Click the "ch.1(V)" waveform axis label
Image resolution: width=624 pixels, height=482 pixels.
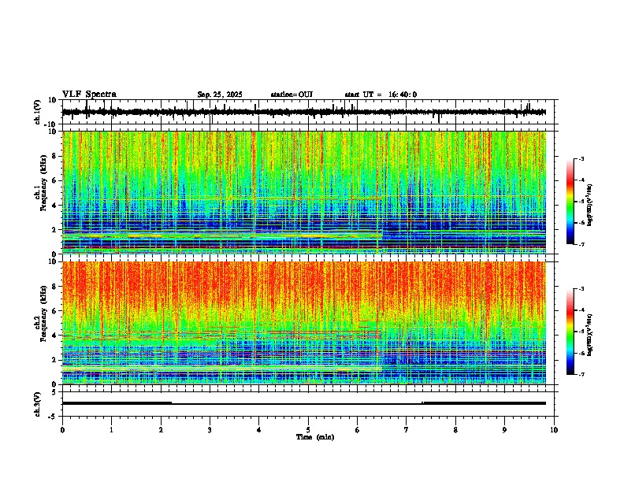tap(38, 112)
